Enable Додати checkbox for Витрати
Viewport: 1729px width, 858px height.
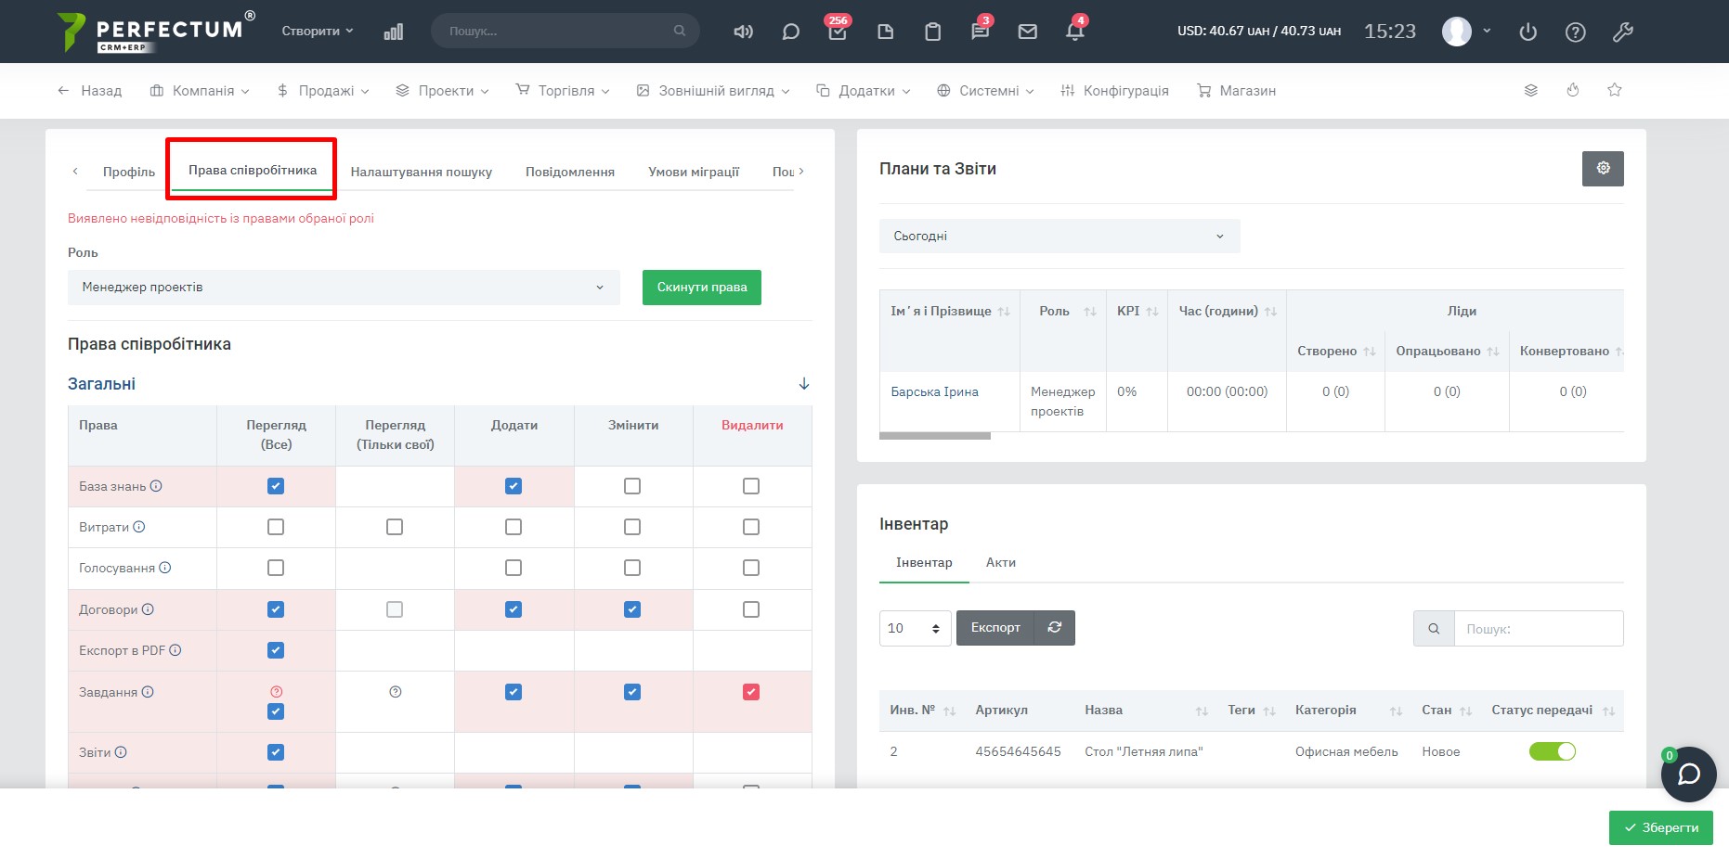point(513,527)
